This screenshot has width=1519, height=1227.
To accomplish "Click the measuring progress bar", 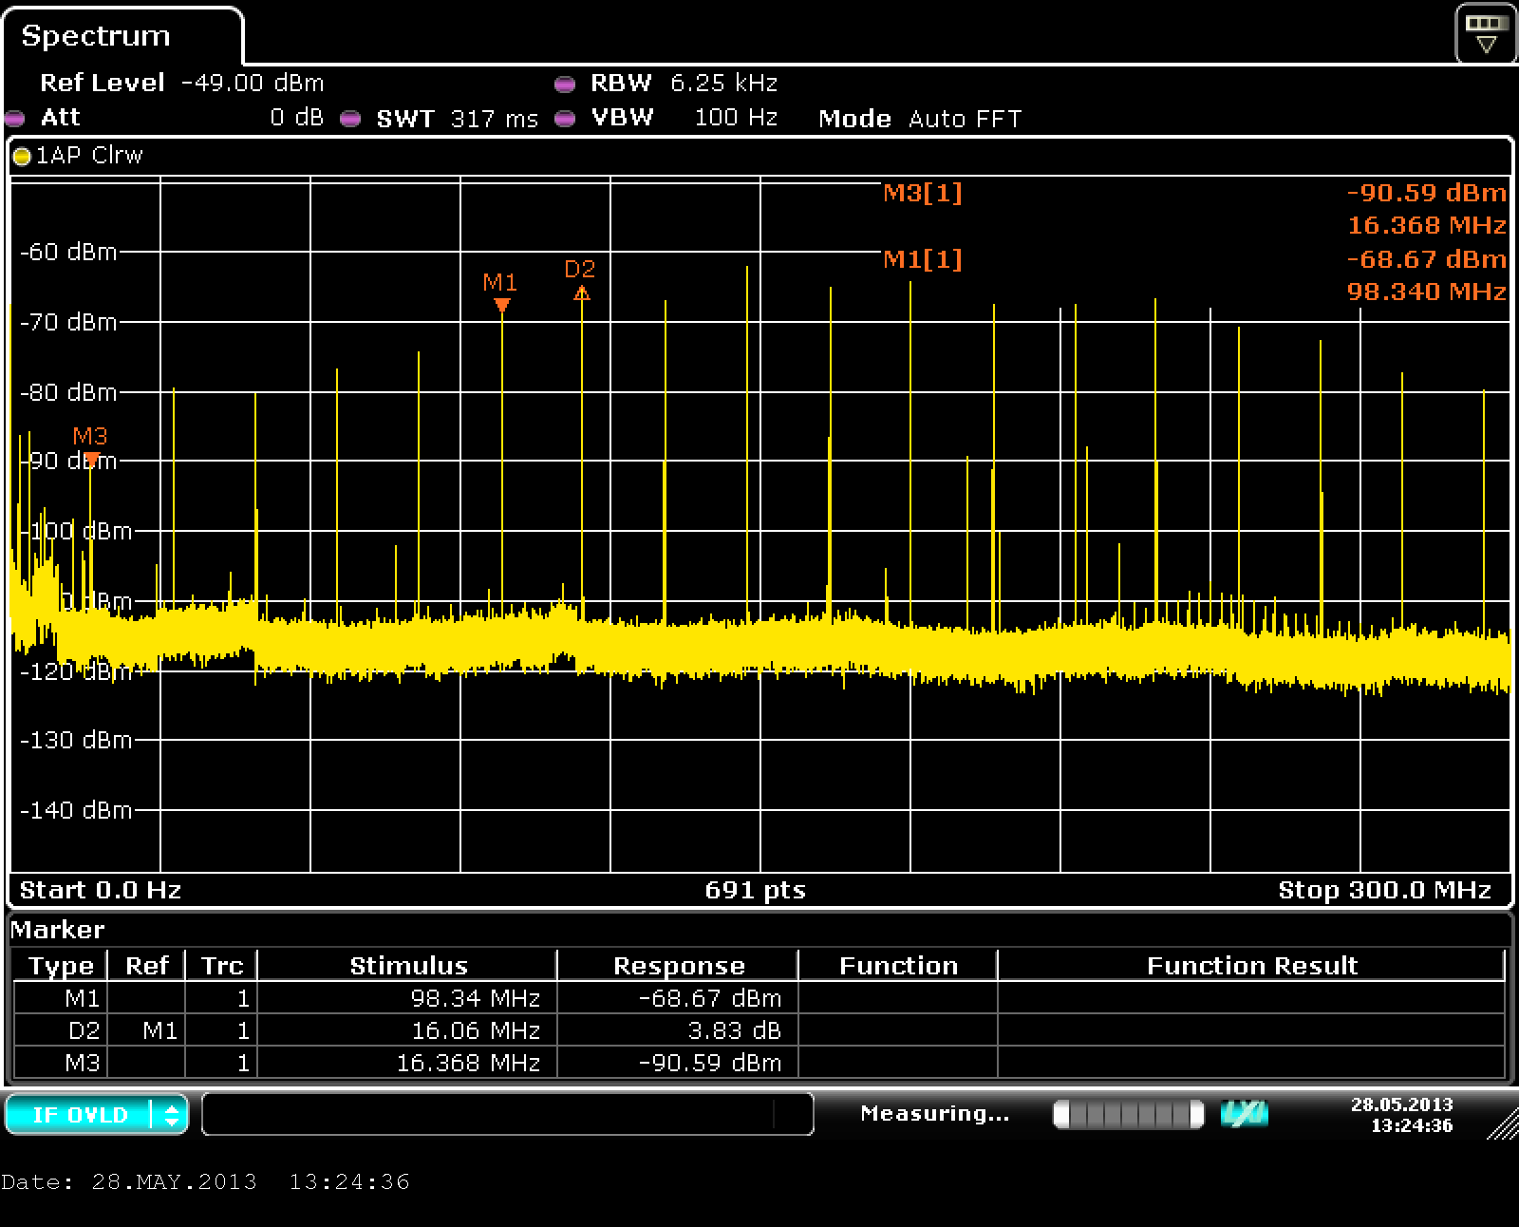I will point(1128,1114).
